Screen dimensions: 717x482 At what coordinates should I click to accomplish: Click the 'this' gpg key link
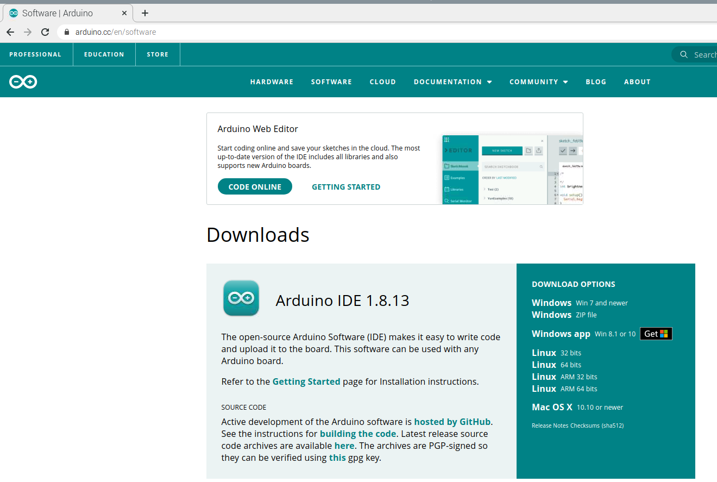click(337, 458)
